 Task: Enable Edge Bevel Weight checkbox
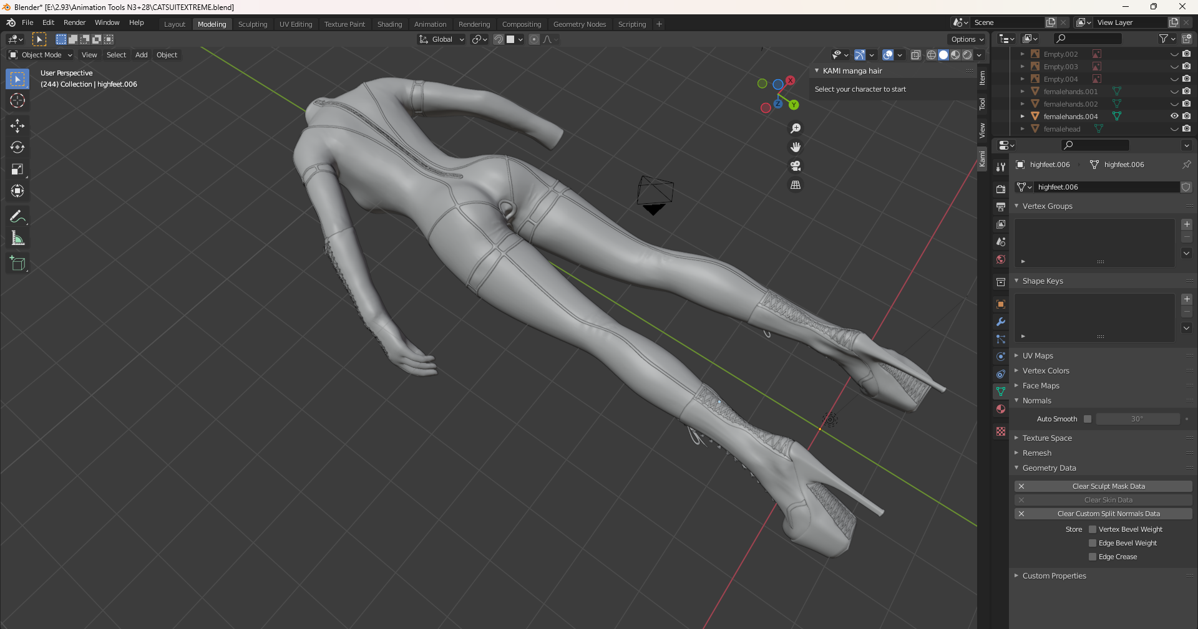[x=1093, y=543]
